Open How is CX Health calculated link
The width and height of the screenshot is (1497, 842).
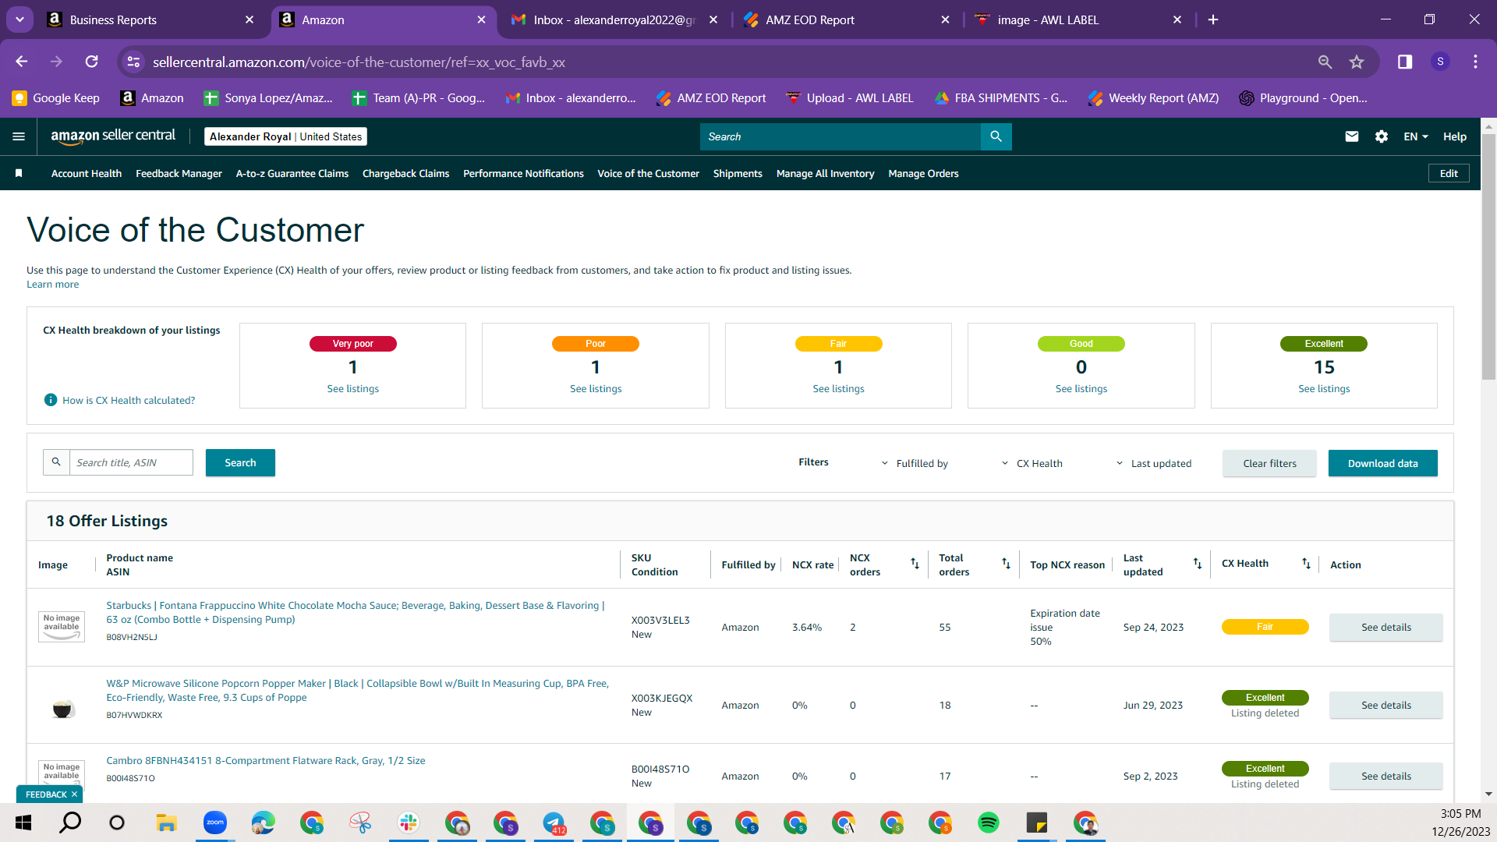pyautogui.click(x=129, y=400)
